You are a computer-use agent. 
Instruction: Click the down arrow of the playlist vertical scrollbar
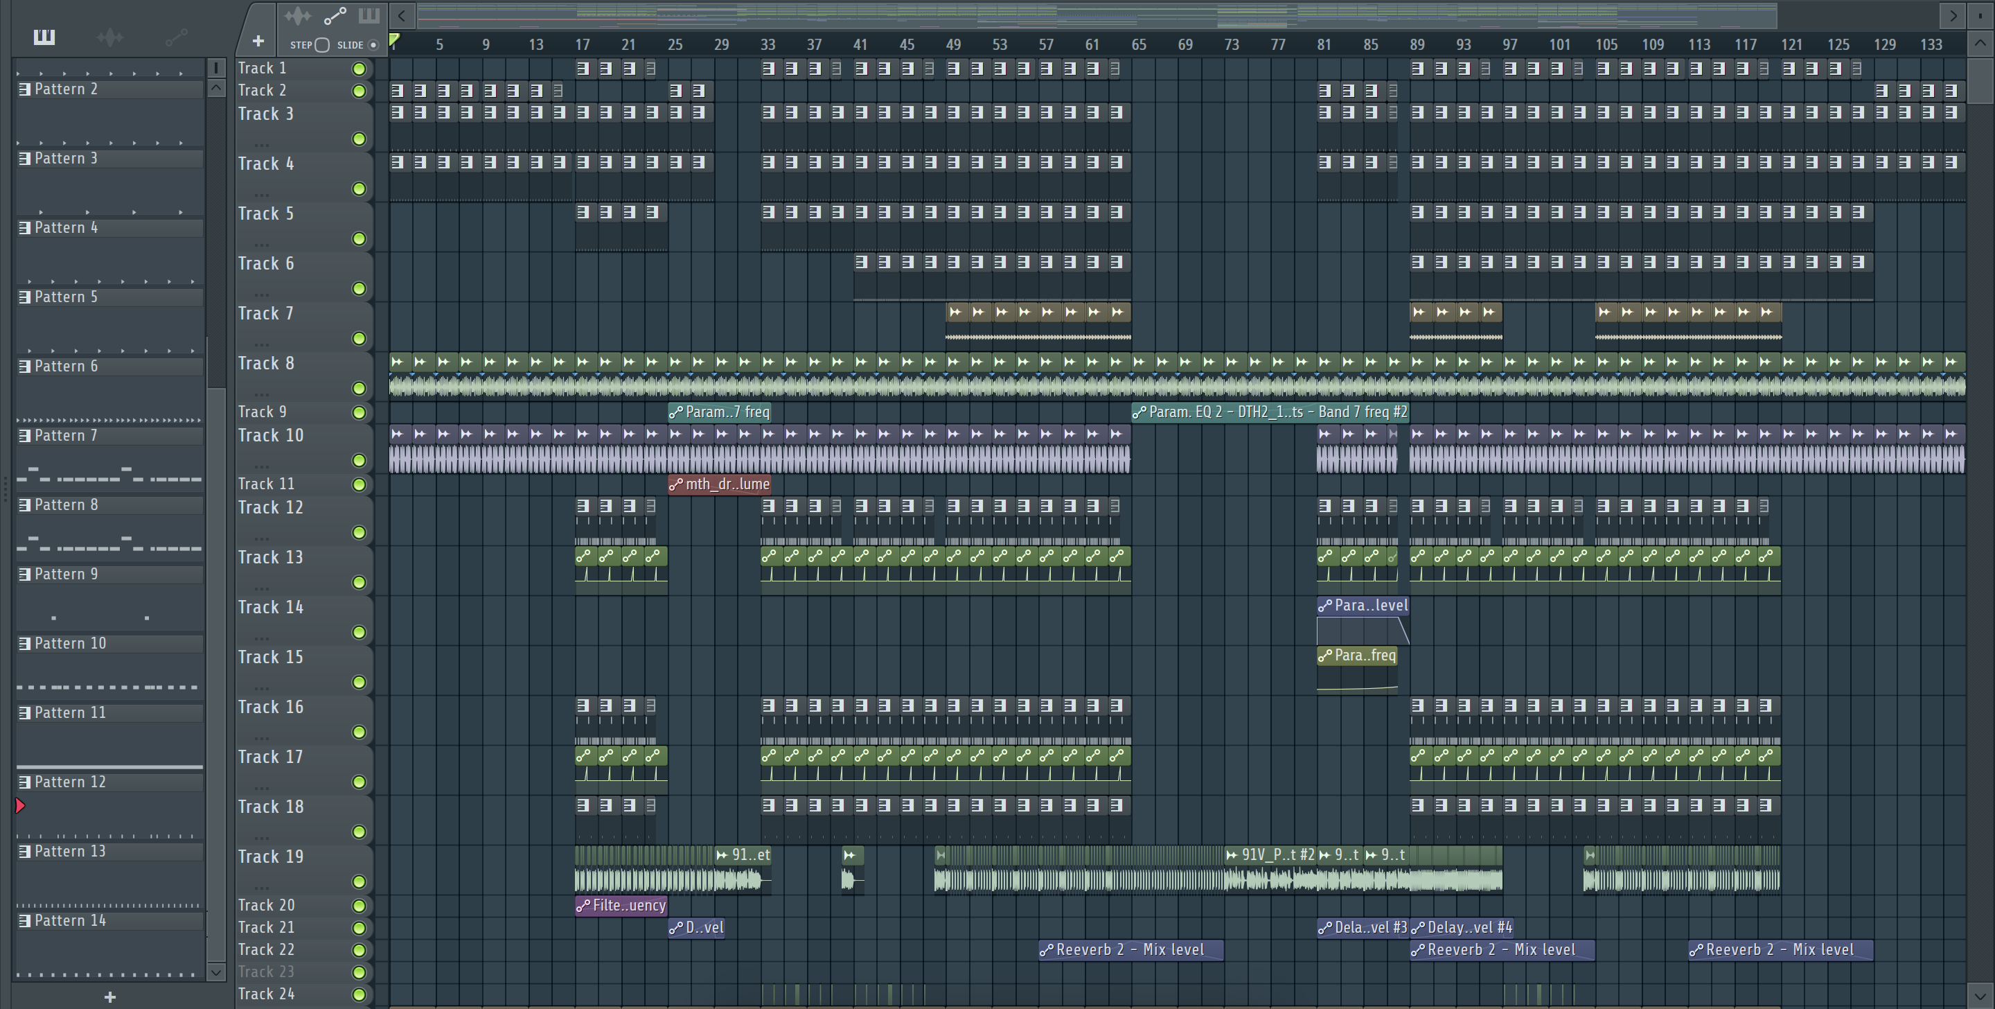(x=1980, y=995)
